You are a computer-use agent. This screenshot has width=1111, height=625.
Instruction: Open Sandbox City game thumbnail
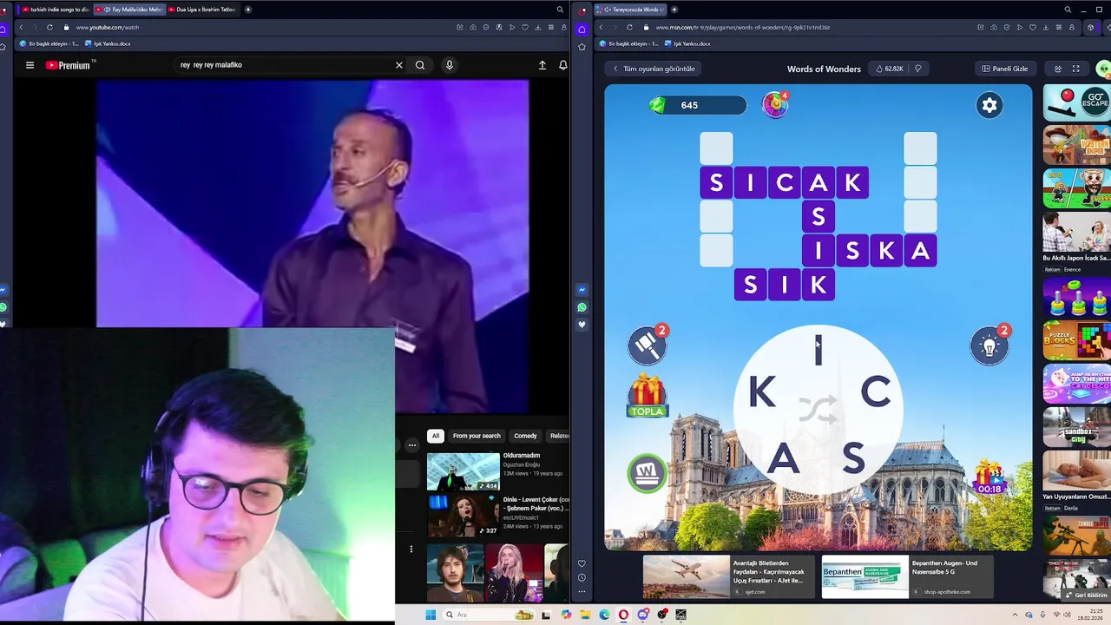pos(1076,425)
